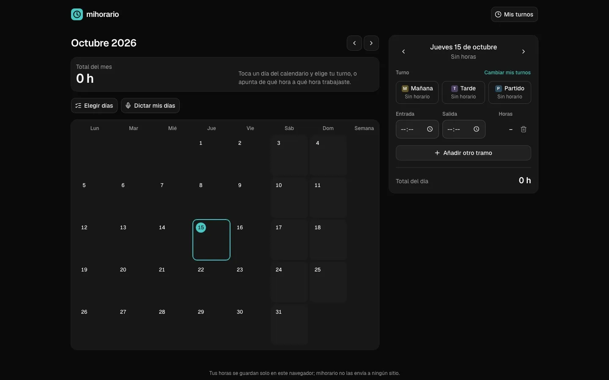This screenshot has width=609, height=380.
Task: Click the Octubre 2026 heading
Action: coord(104,43)
